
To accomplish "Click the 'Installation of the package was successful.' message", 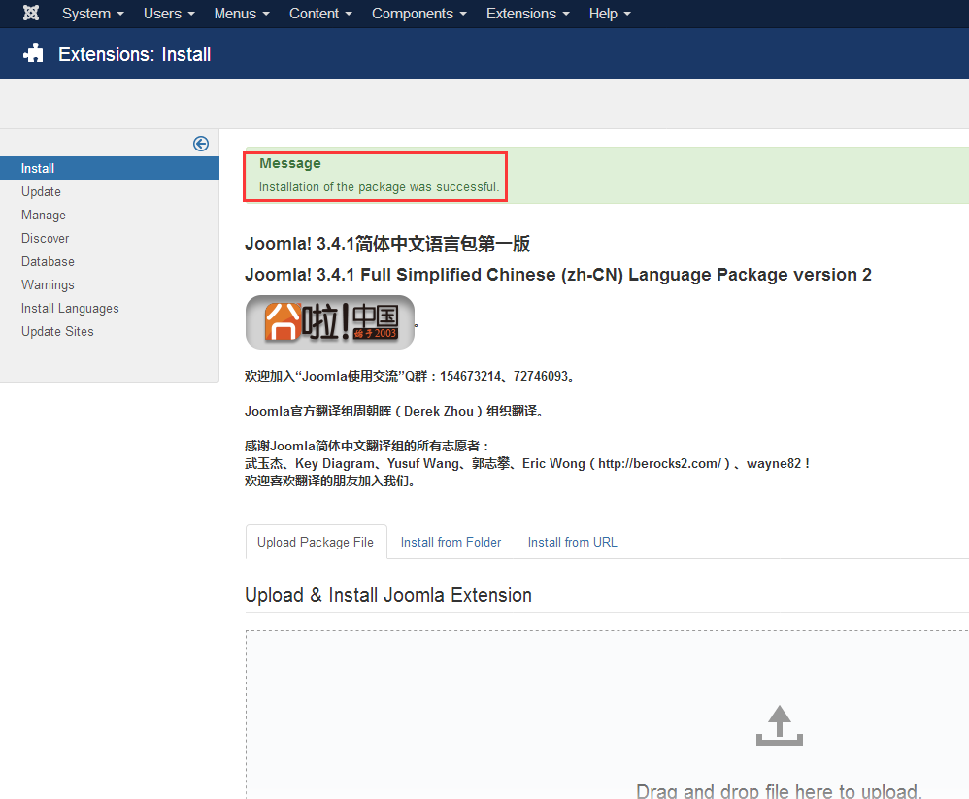I will [x=379, y=186].
